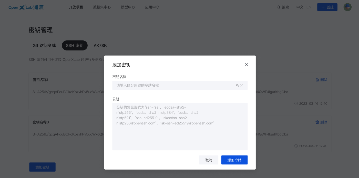This screenshot has width=359, height=178.
Task: Switch the site language to EN
Action: click(308, 7)
